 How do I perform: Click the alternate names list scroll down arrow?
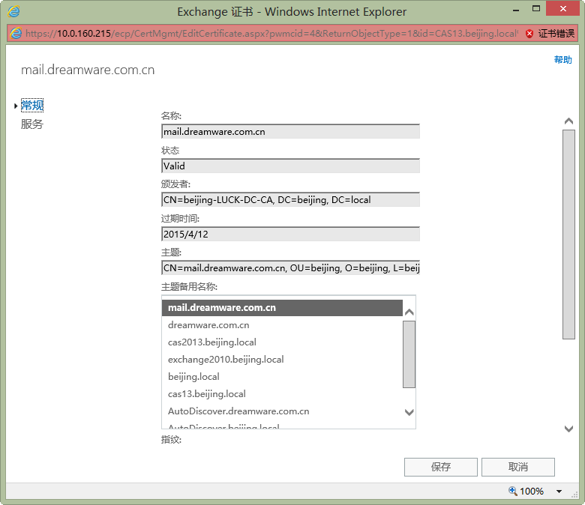pyautogui.click(x=409, y=412)
